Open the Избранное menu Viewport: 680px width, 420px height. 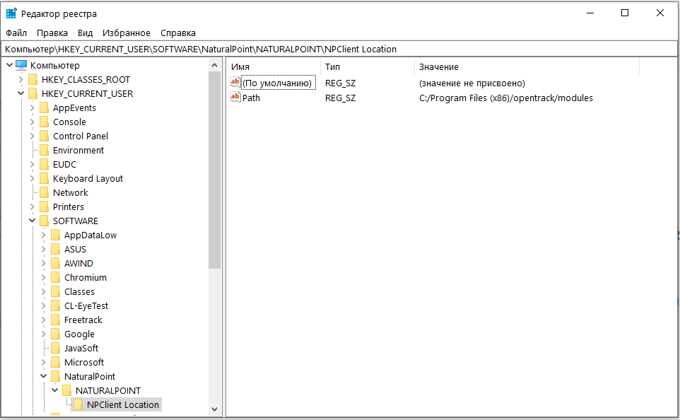coord(127,33)
